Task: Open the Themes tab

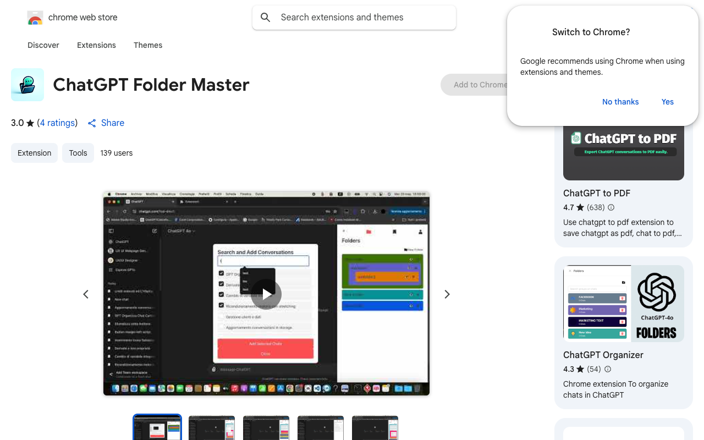Action: point(148,45)
